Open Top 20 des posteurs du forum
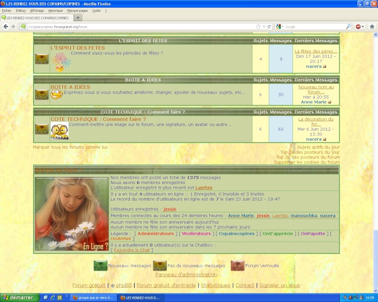 point(308,157)
